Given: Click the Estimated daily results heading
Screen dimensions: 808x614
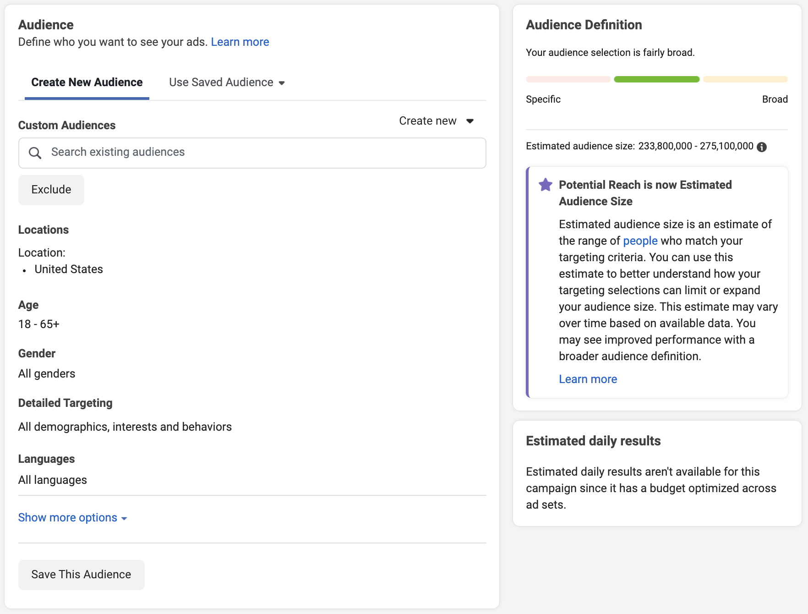Looking at the screenshot, I should pos(593,441).
